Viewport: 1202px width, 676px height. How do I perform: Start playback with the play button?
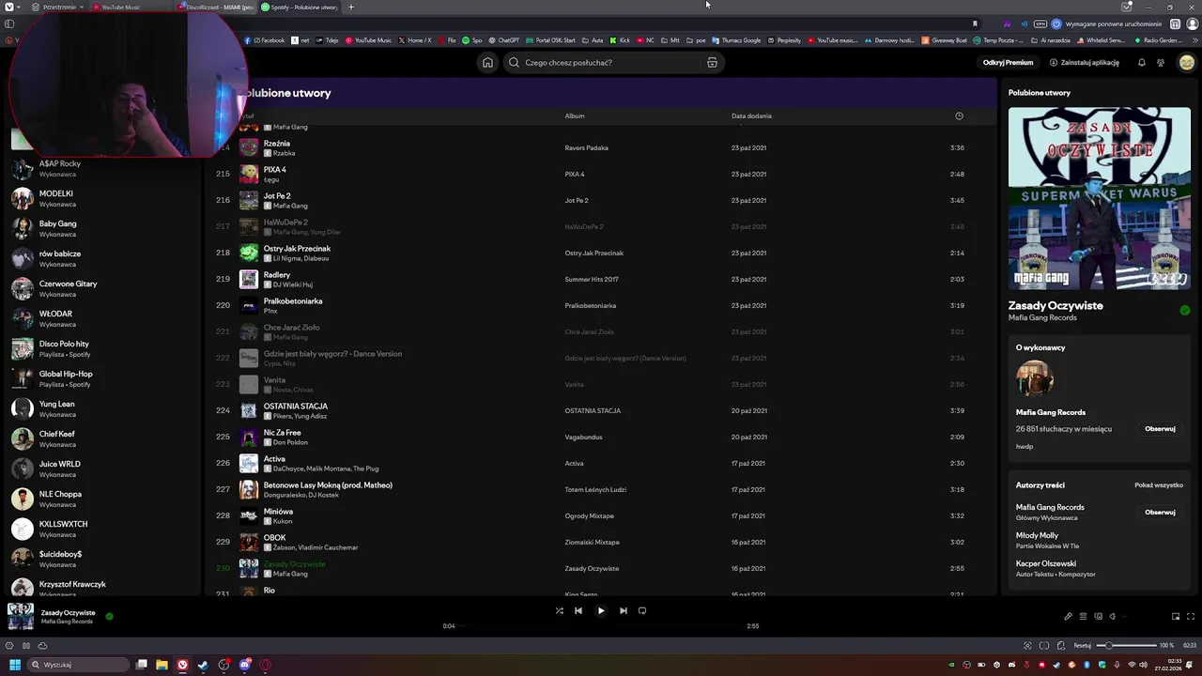pyautogui.click(x=601, y=610)
